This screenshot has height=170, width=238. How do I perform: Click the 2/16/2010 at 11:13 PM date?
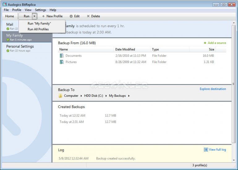tap(131, 56)
